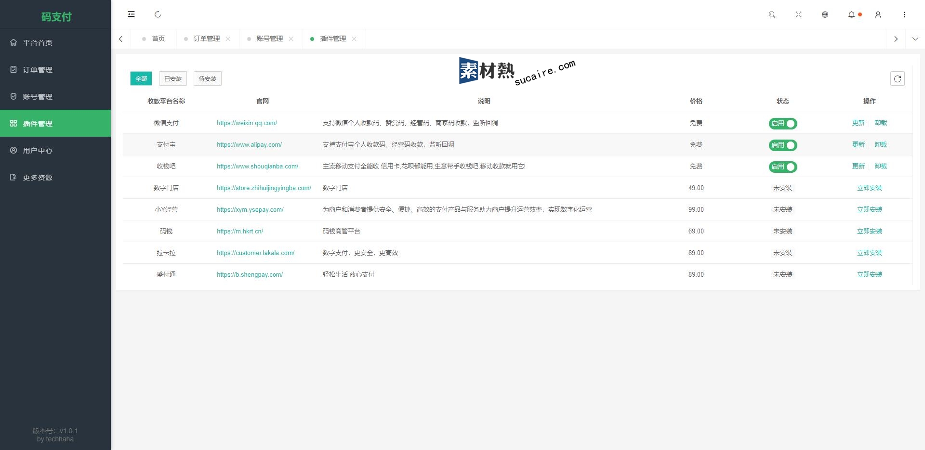
Task: Switch to the 订单管理 tab
Action: point(207,39)
